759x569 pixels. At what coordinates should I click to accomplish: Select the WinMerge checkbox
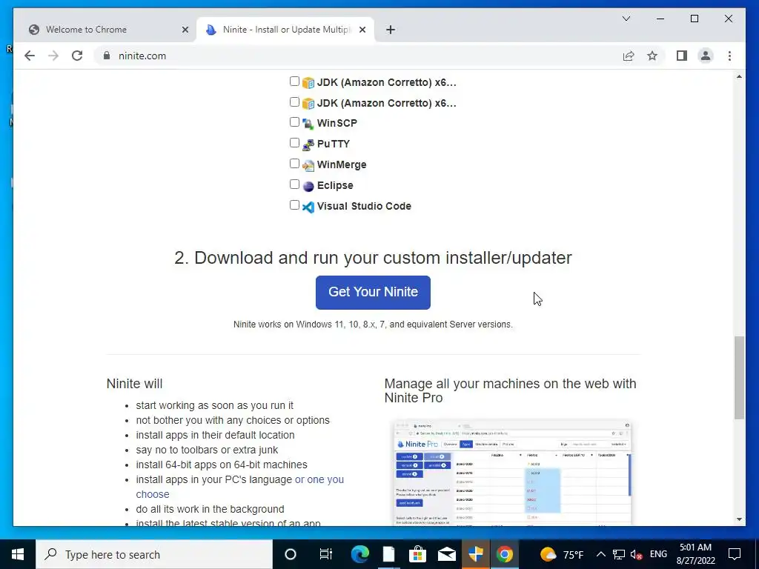[294, 164]
